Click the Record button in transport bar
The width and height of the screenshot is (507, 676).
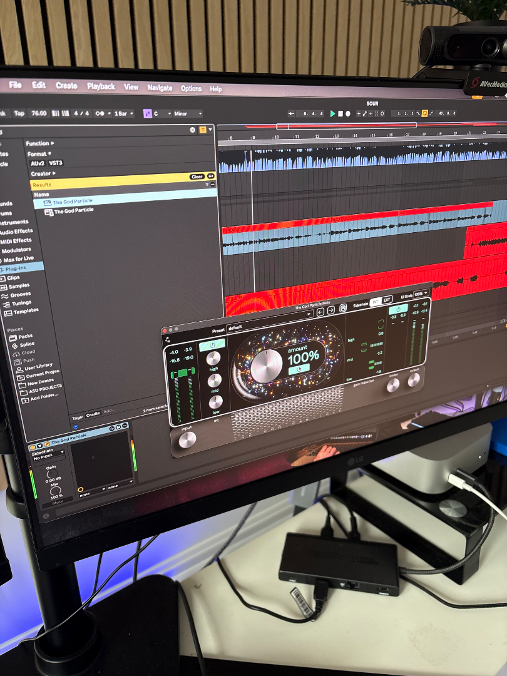[349, 113]
